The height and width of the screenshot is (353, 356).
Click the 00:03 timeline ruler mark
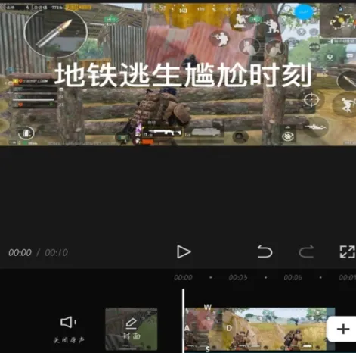pyautogui.click(x=238, y=277)
